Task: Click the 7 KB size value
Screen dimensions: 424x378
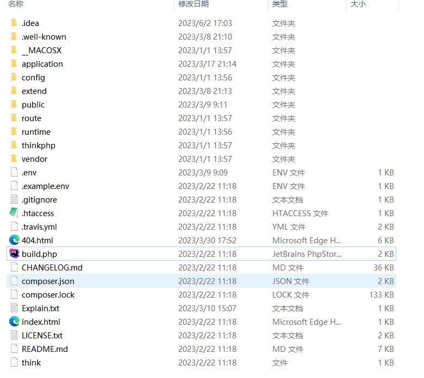Action: [385, 349]
